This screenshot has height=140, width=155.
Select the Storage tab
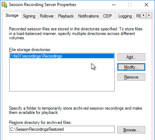tap(12, 15)
